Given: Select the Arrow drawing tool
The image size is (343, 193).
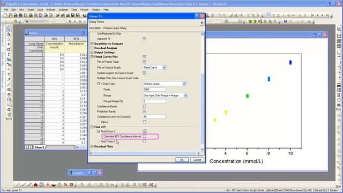Looking at the screenshot, I should [x=9, y=79].
